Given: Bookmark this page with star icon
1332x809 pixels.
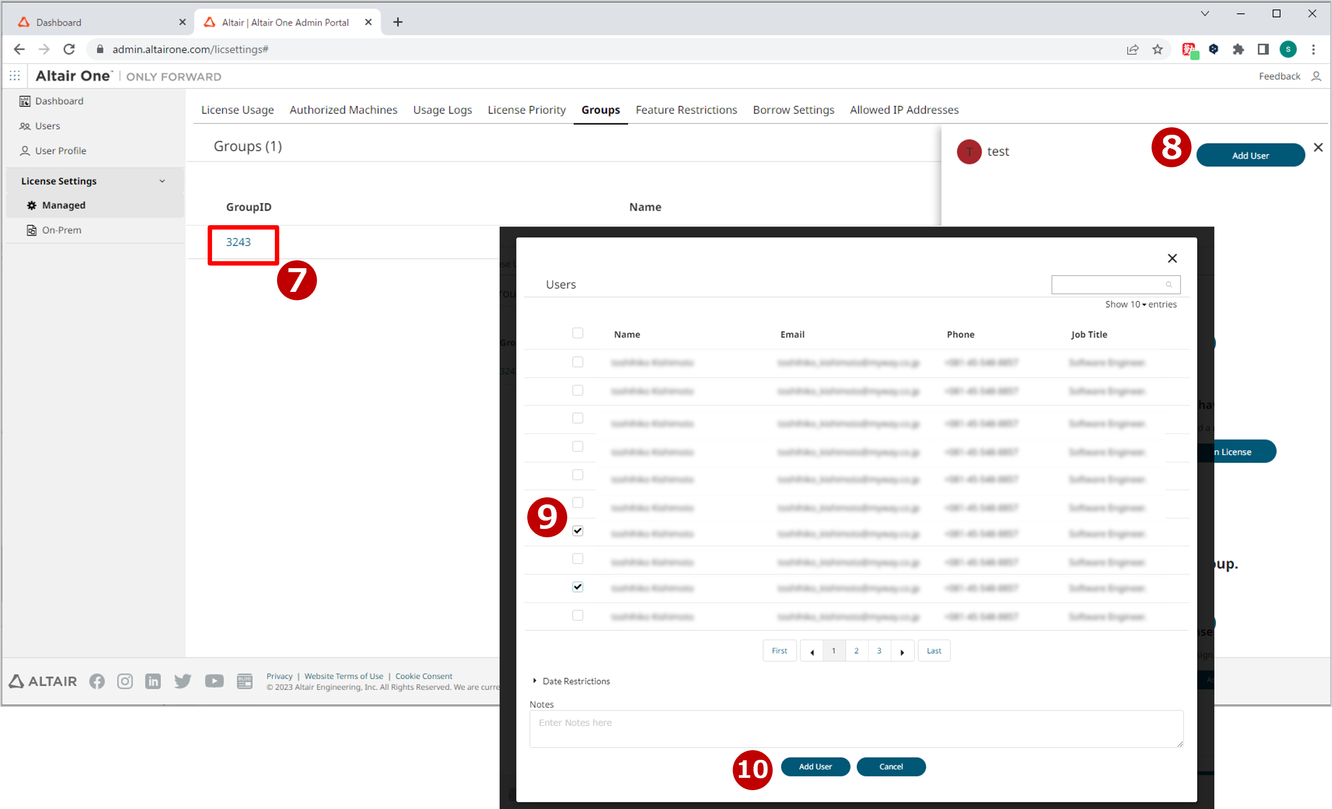Looking at the screenshot, I should 1157,49.
